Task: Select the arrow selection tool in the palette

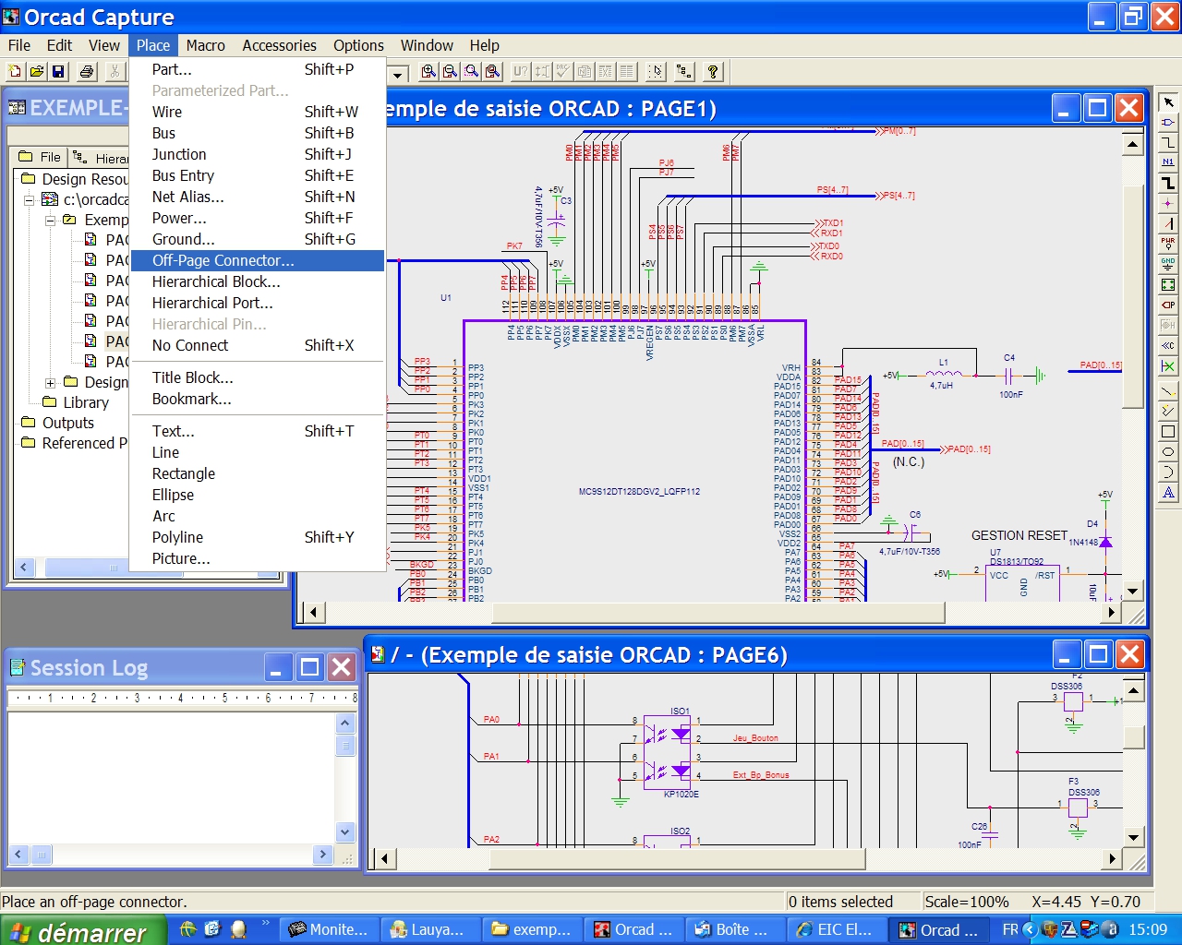Action: (x=1168, y=102)
